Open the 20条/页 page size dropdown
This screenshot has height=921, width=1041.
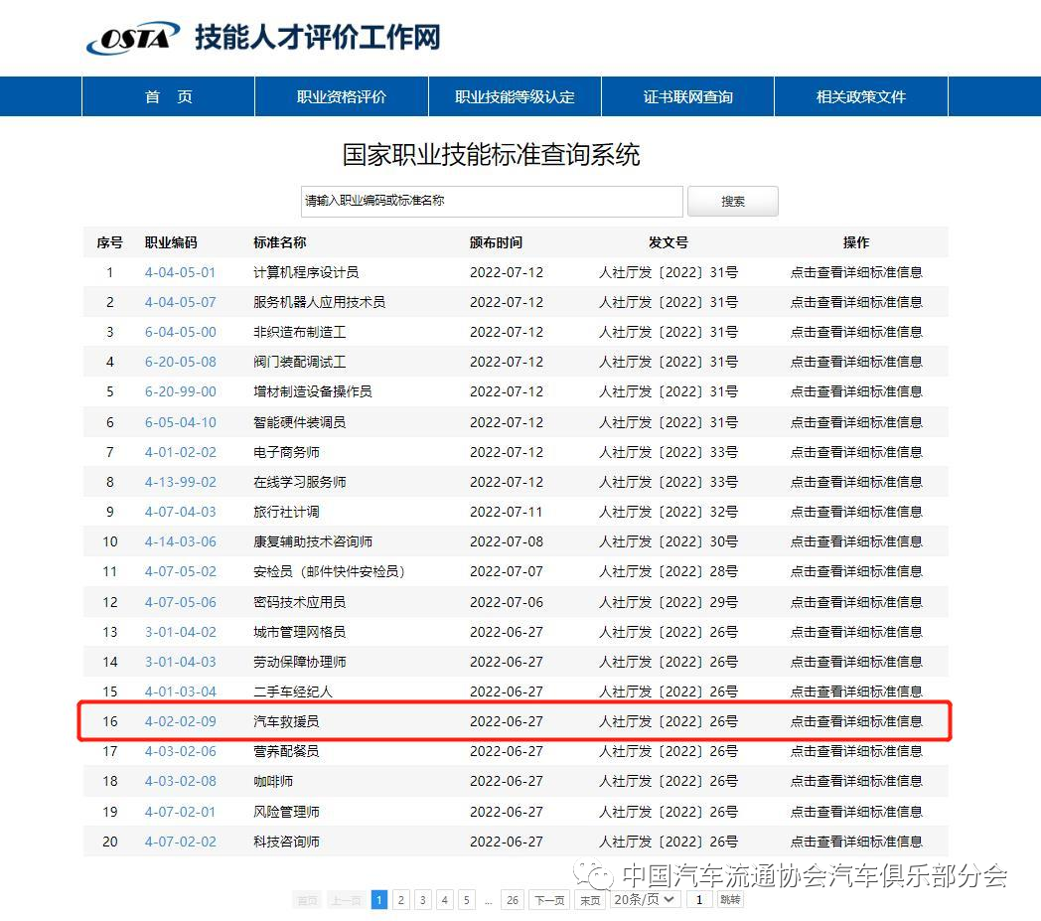tap(642, 898)
